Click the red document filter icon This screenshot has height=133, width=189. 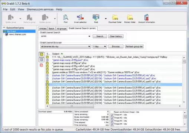tap(42, 65)
